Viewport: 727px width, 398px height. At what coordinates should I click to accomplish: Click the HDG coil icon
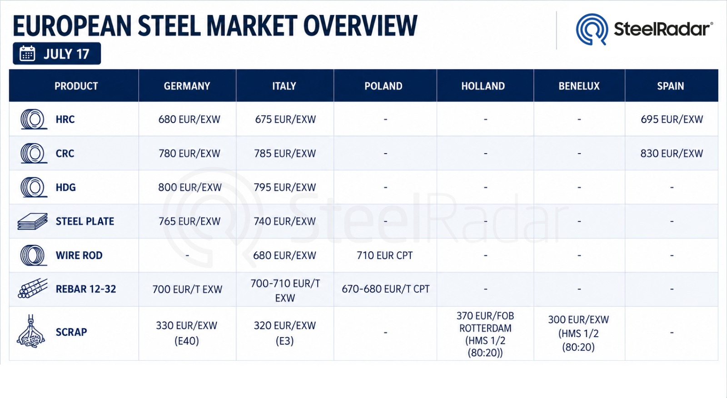point(34,187)
